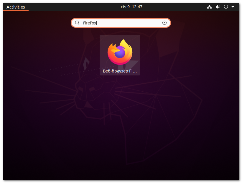
Task: Mute system audio from the top bar
Action: [x=218, y=6]
